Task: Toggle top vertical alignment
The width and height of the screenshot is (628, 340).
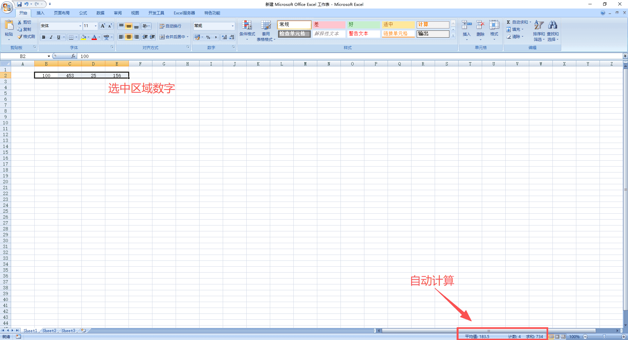Action: pos(121,26)
